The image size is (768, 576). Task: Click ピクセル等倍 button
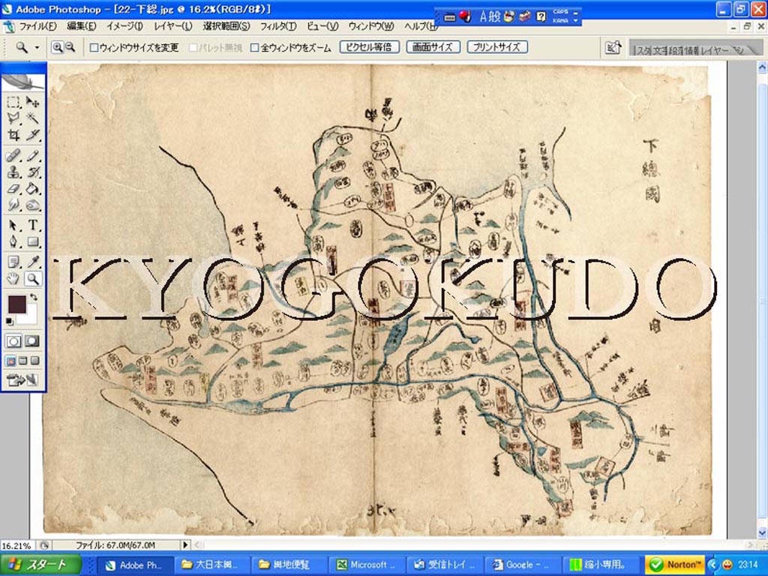[369, 47]
